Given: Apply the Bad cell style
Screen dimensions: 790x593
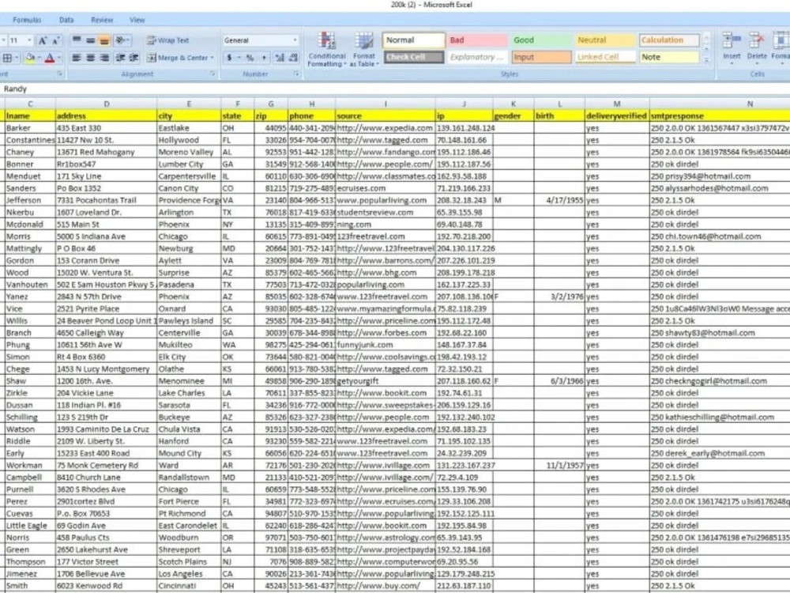Looking at the screenshot, I should 478,40.
